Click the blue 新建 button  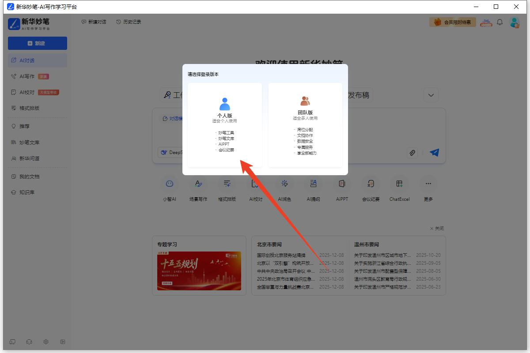[x=37, y=43]
